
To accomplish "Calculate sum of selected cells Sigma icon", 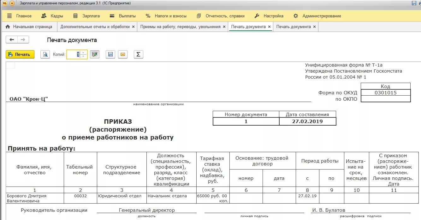I will pos(138,54).
